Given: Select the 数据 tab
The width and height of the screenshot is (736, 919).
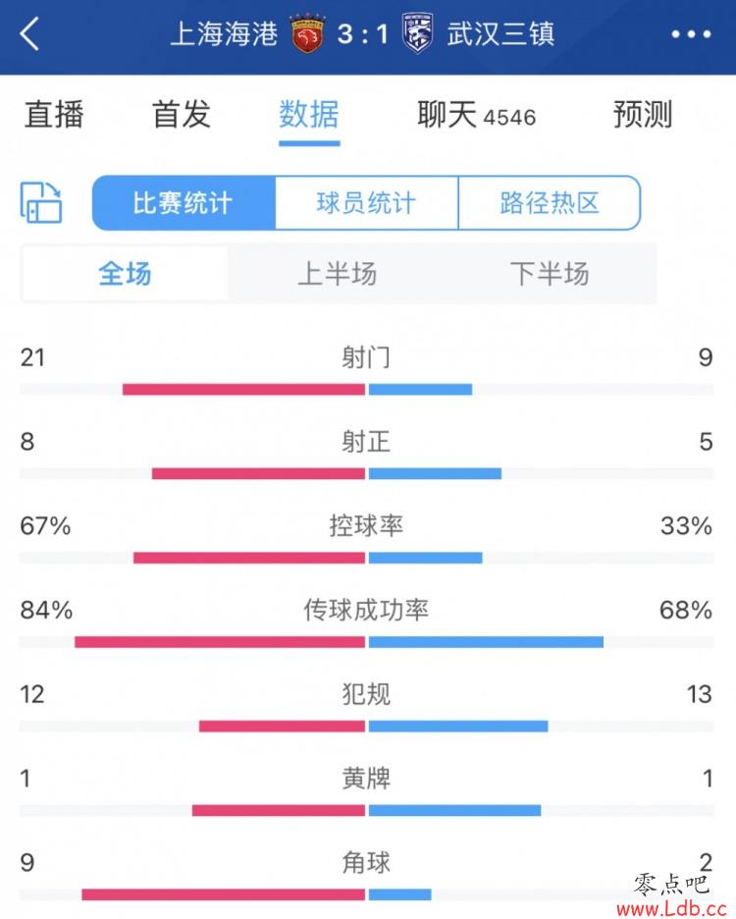Looking at the screenshot, I should coord(309,114).
